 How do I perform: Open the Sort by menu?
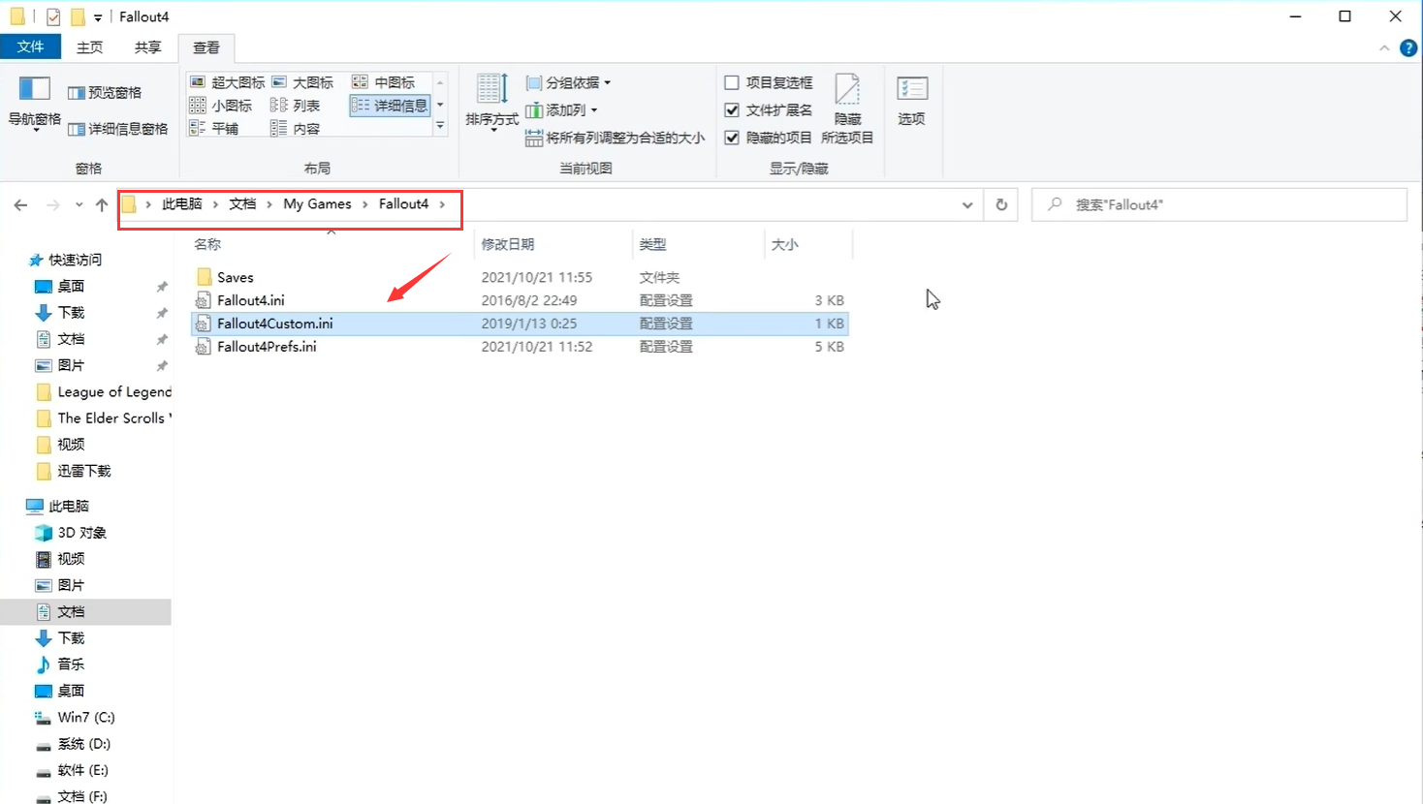click(492, 102)
